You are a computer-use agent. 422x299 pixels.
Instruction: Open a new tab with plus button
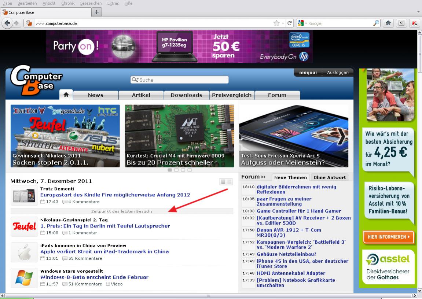click(97, 12)
